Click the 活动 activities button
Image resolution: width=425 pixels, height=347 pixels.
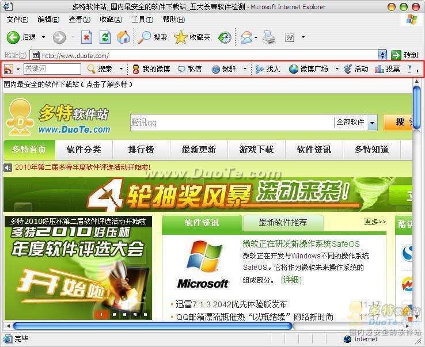(356, 69)
